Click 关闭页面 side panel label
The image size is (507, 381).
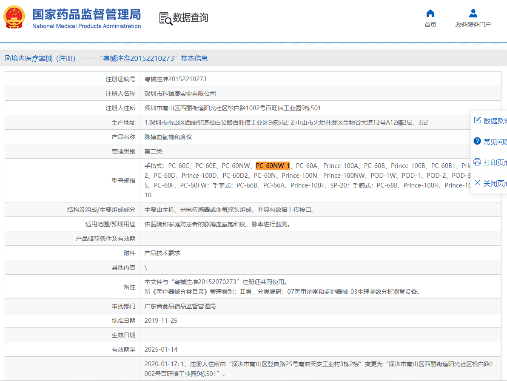(x=495, y=184)
